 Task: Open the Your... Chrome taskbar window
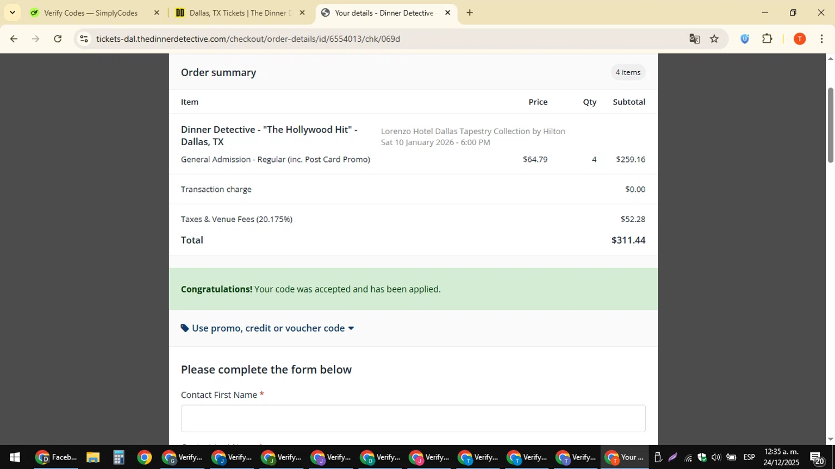[x=625, y=457]
